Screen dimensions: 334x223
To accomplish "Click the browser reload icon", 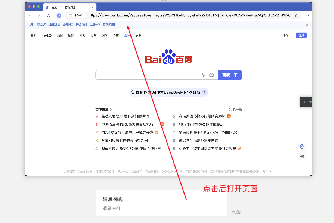I will (49, 16).
